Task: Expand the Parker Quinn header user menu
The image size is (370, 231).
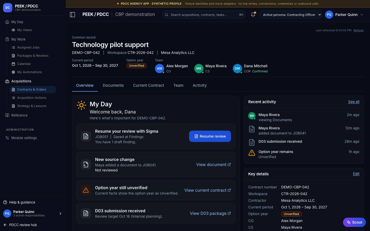Action: coord(362,15)
